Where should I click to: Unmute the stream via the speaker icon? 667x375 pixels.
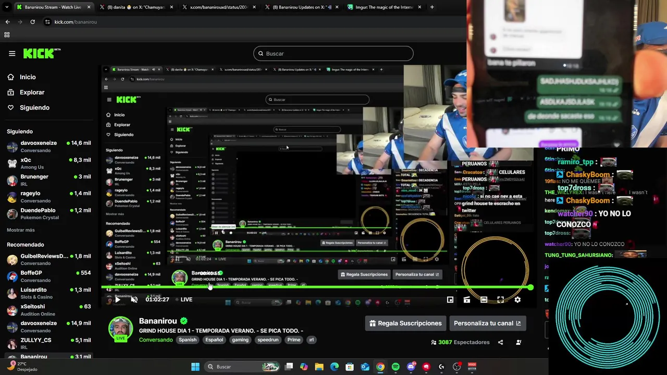(134, 299)
